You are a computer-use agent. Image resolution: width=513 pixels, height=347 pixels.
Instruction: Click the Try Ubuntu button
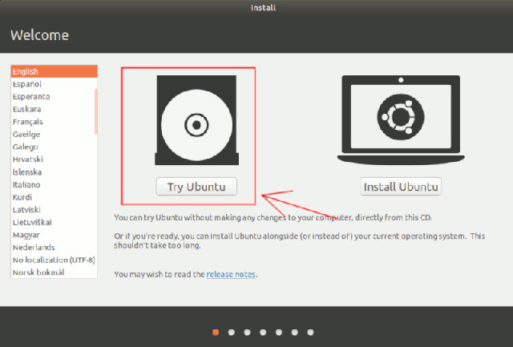pyautogui.click(x=196, y=187)
